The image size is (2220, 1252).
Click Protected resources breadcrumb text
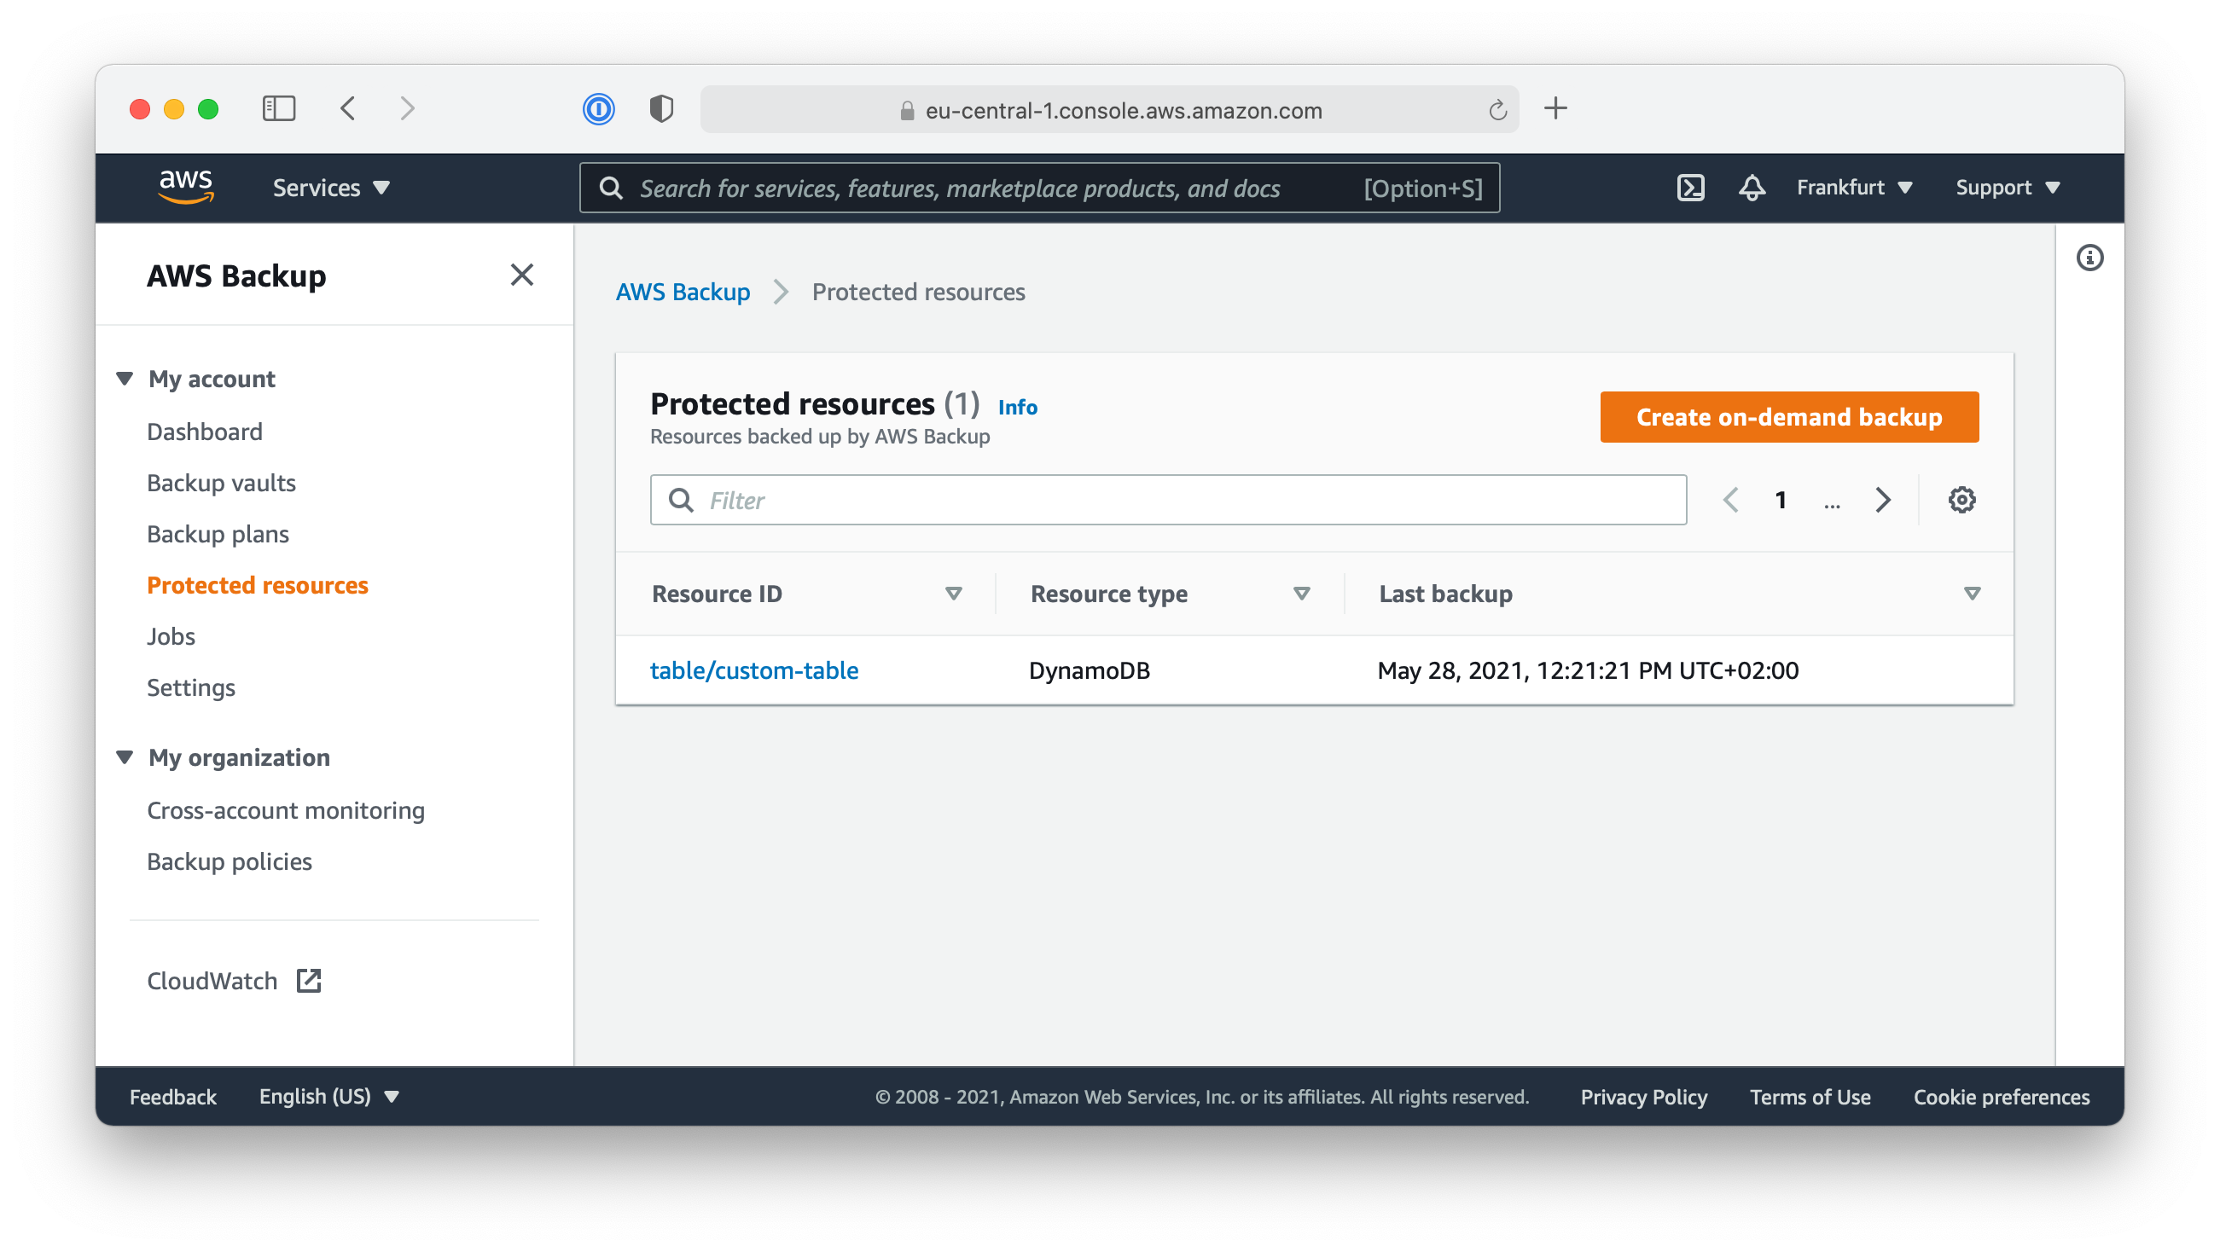(918, 292)
